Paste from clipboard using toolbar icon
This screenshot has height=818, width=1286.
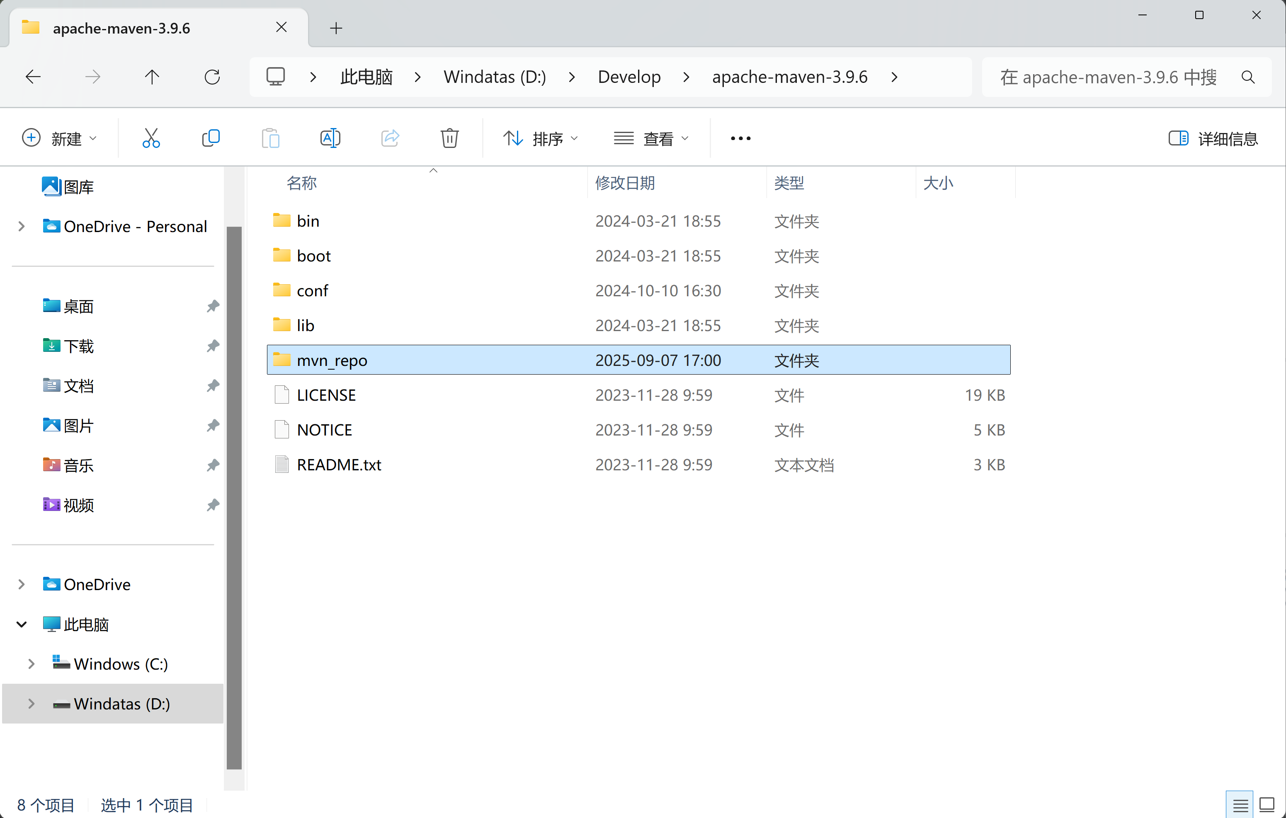(x=270, y=138)
